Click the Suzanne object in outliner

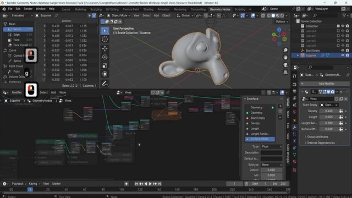click(311, 55)
